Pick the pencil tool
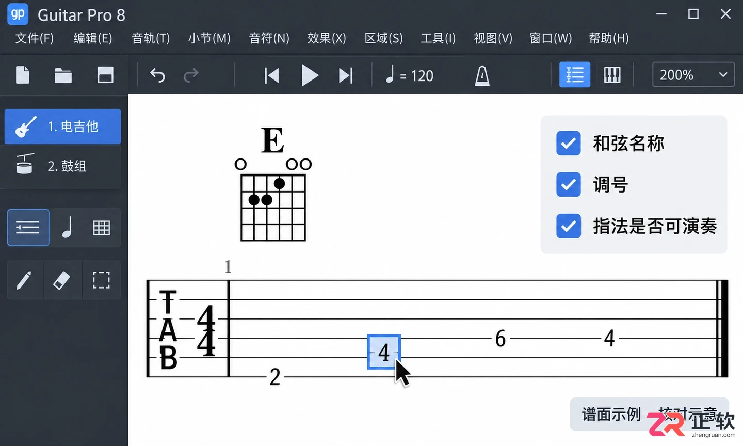 tap(24, 280)
